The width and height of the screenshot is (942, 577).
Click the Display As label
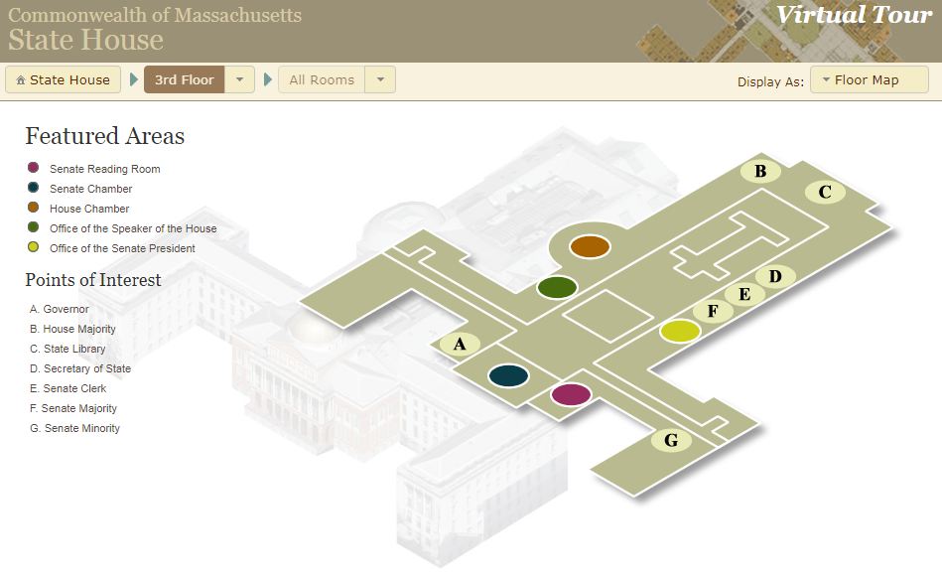[771, 81]
